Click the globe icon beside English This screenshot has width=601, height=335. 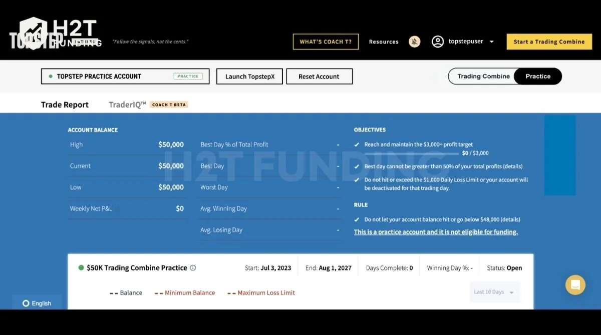[26, 303]
